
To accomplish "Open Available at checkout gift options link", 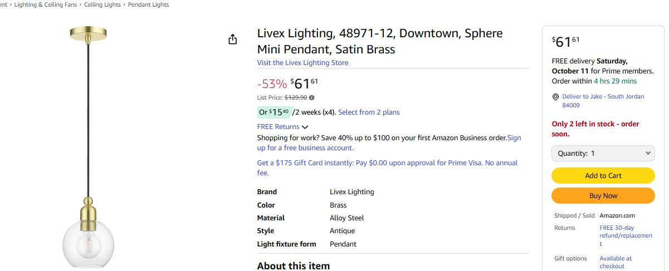I will pos(616,262).
